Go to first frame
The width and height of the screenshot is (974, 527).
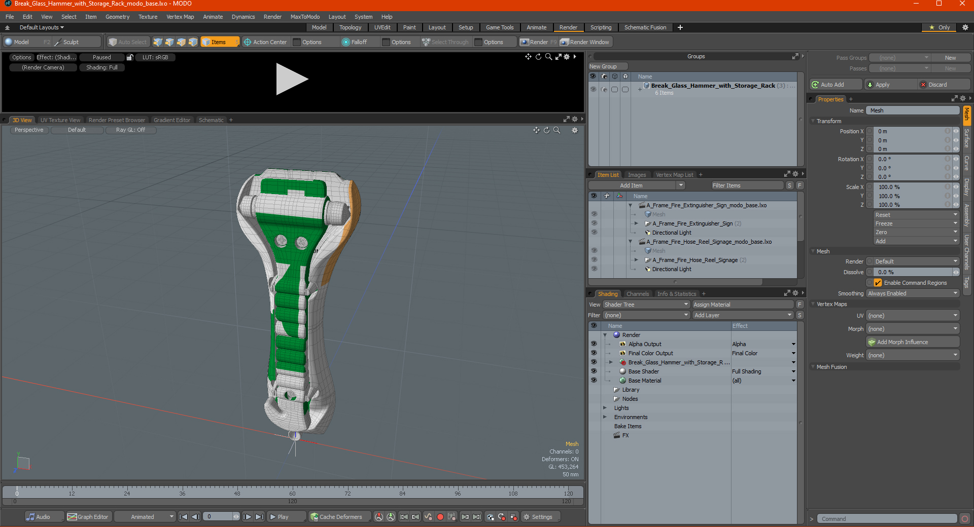tap(184, 517)
